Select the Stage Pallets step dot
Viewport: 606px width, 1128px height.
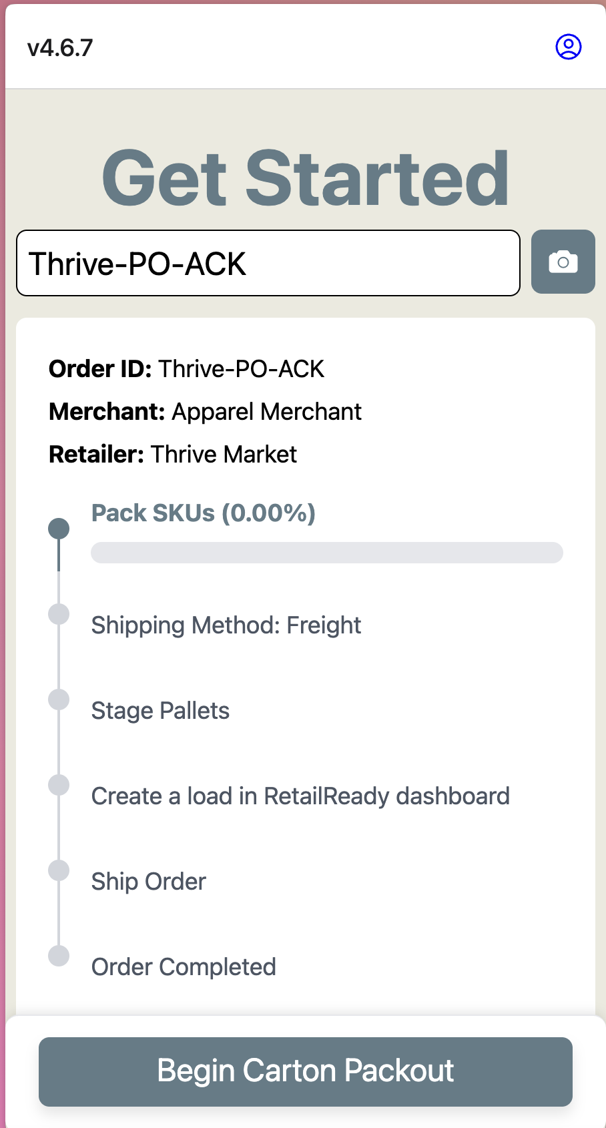pos(59,699)
